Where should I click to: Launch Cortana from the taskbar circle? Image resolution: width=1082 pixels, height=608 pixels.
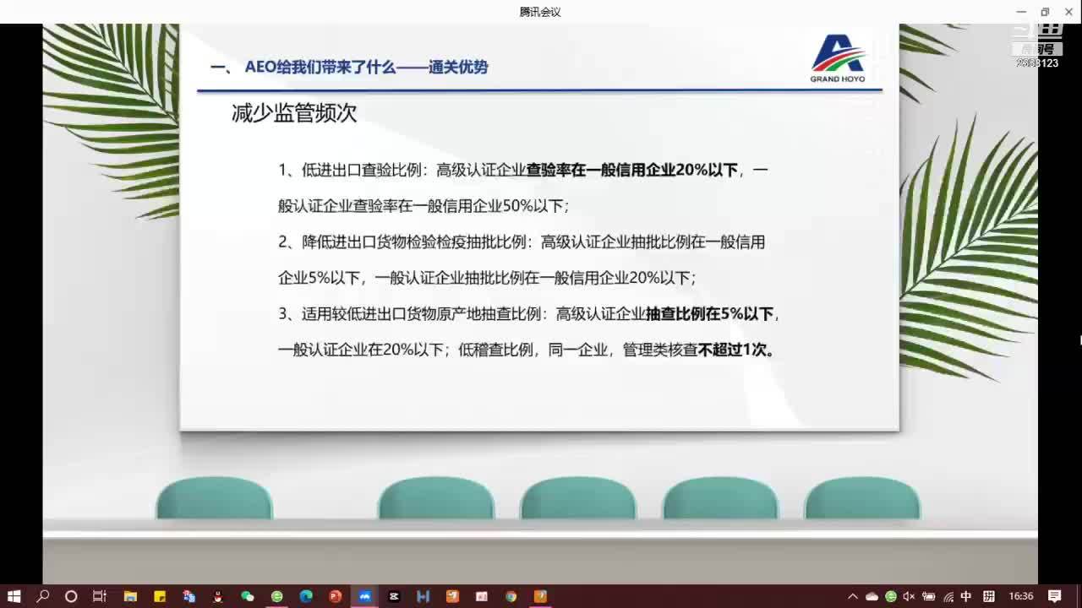(71, 596)
